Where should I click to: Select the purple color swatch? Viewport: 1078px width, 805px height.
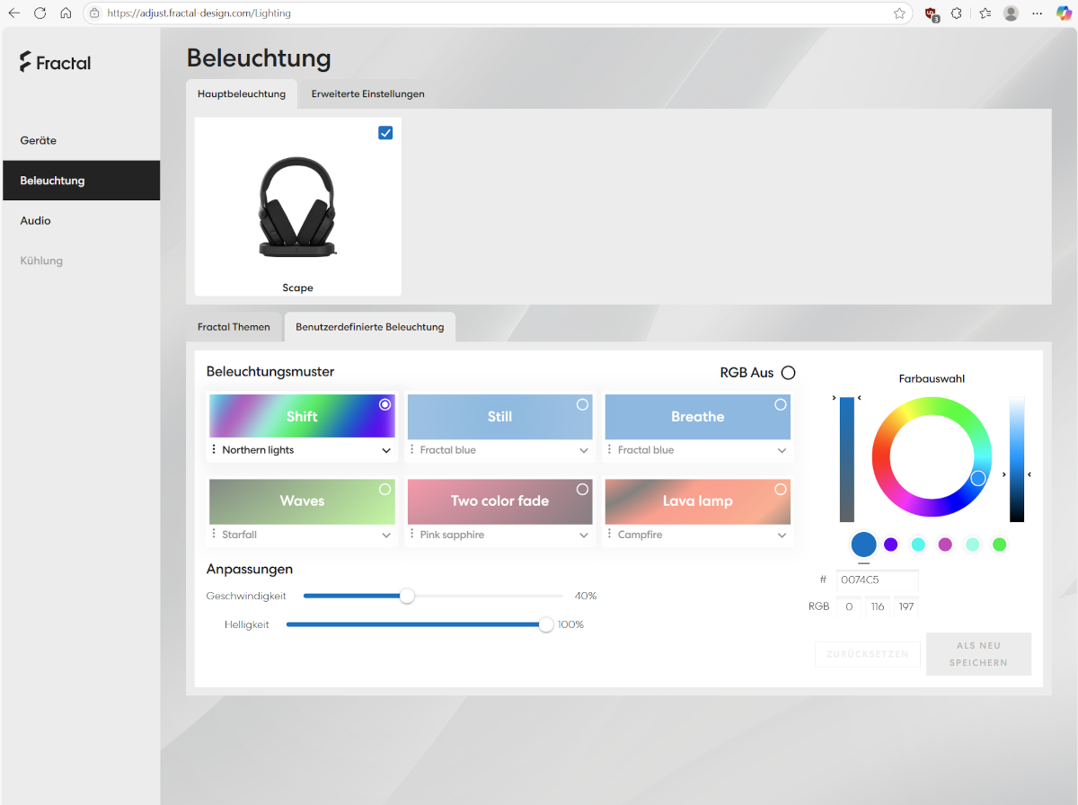pyautogui.click(x=891, y=544)
